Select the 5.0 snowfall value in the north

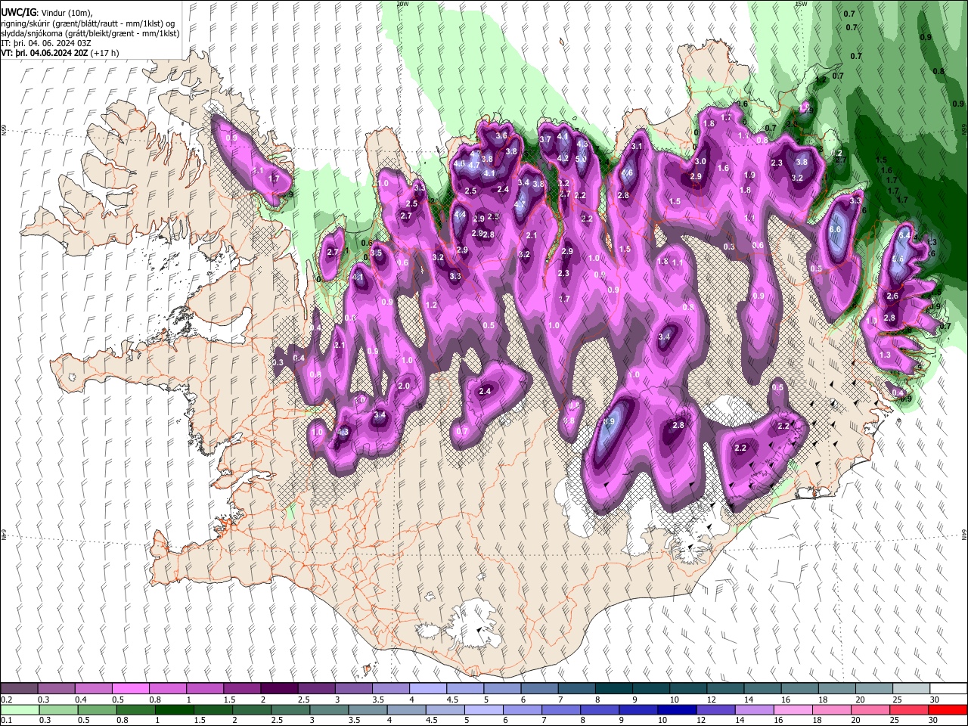(x=581, y=159)
